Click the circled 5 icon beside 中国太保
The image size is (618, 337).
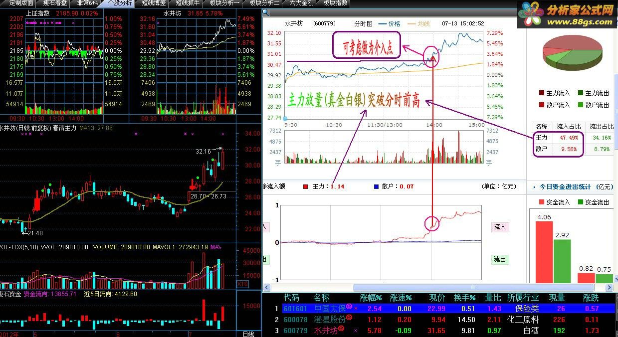[x=349, y=308]
